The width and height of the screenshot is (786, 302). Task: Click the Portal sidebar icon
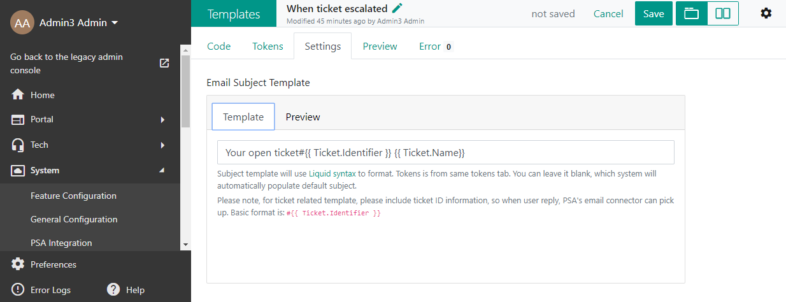(18, 119)
